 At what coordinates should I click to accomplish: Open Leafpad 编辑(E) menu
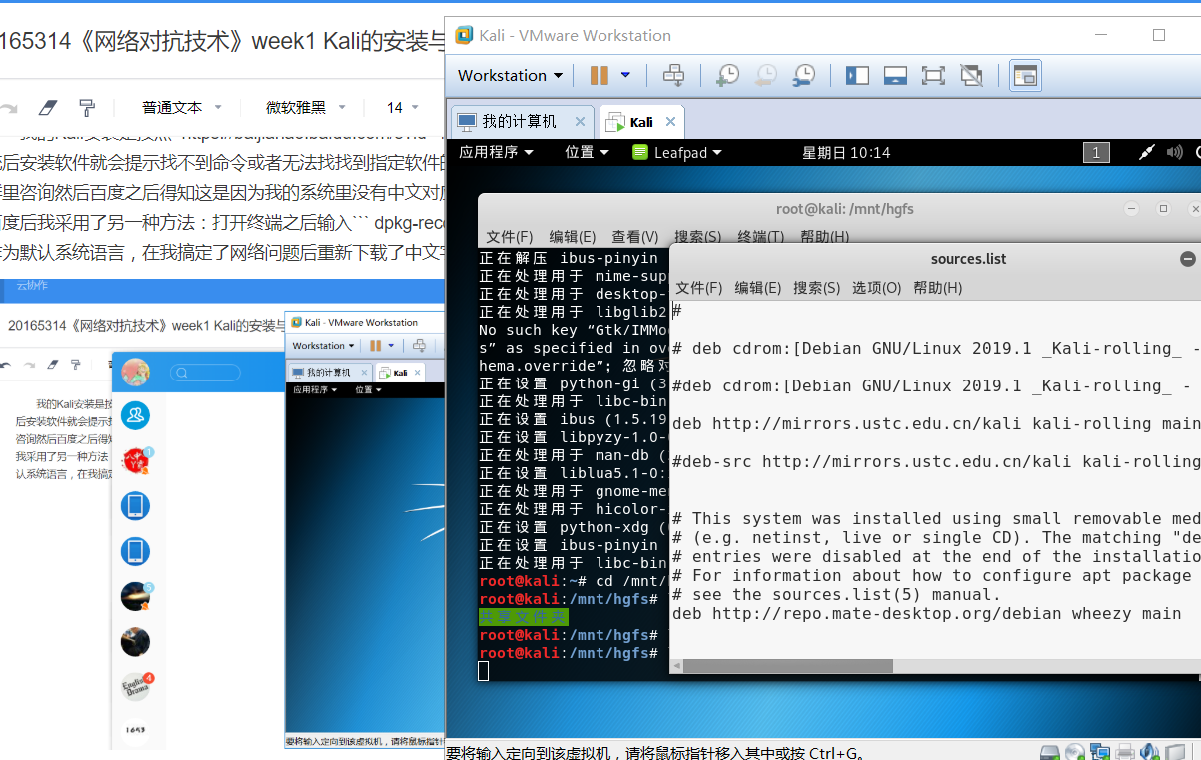757,287
